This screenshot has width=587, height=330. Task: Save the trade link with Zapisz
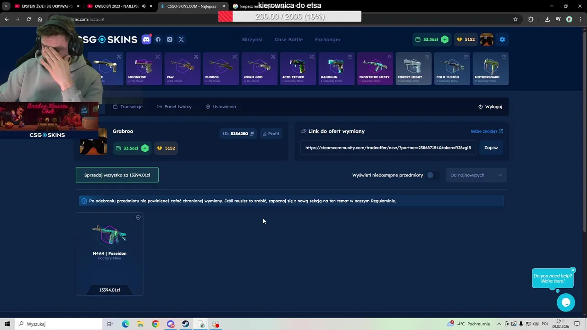[x=491, y=148]
